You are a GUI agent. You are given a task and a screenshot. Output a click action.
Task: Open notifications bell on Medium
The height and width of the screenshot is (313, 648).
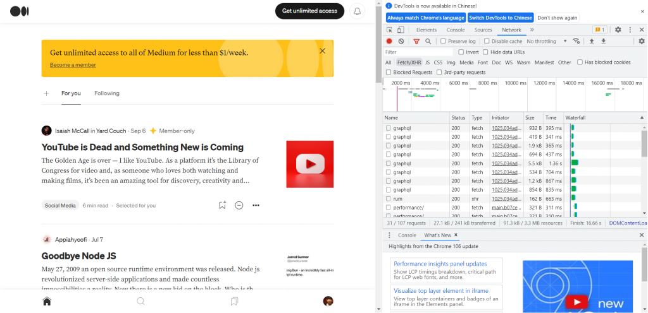point(357,11)
